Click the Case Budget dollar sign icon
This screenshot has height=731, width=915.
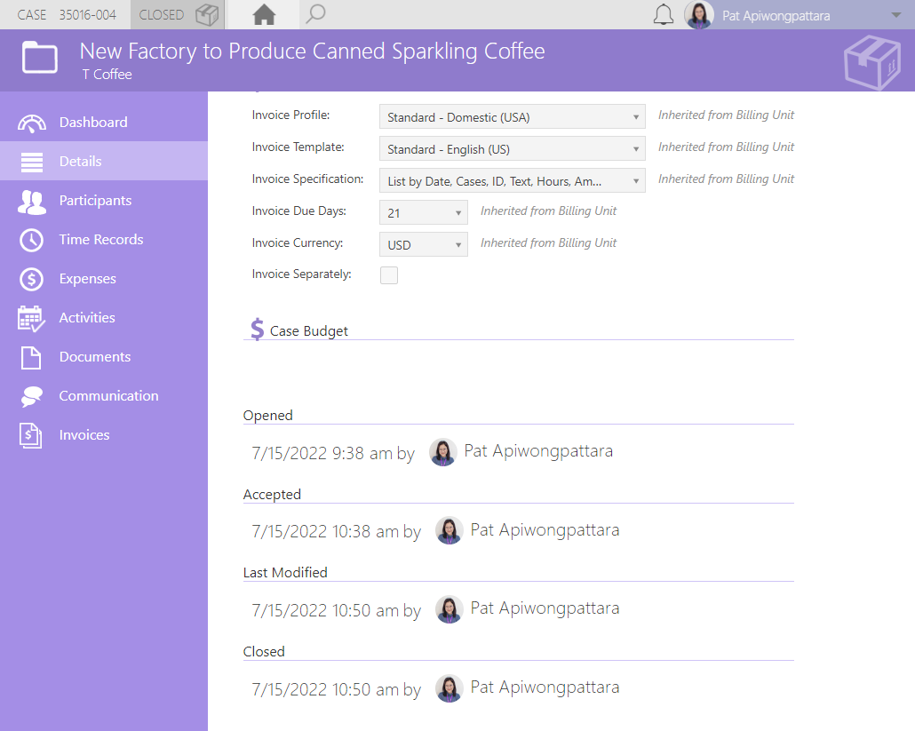[x=258, y=329]
